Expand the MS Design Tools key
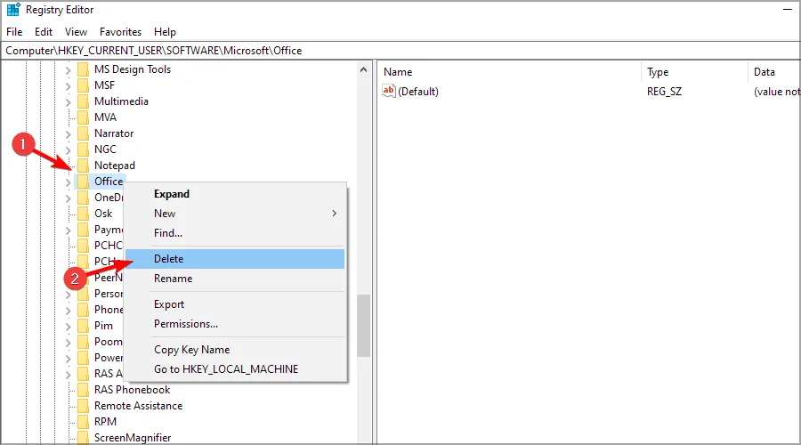801x445 pixels. (68, 69)
